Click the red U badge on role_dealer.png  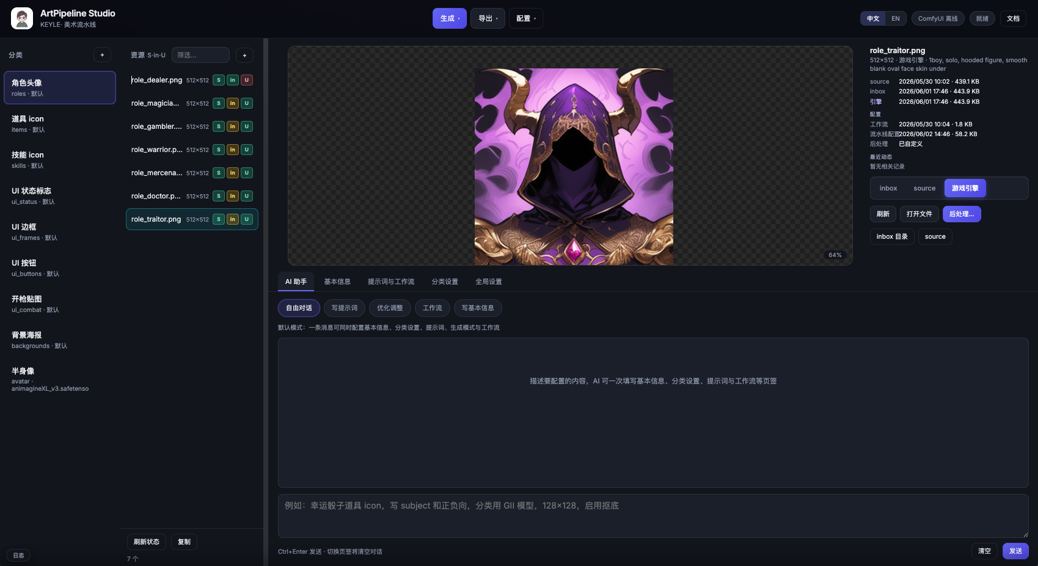click(x=247, y=80)
